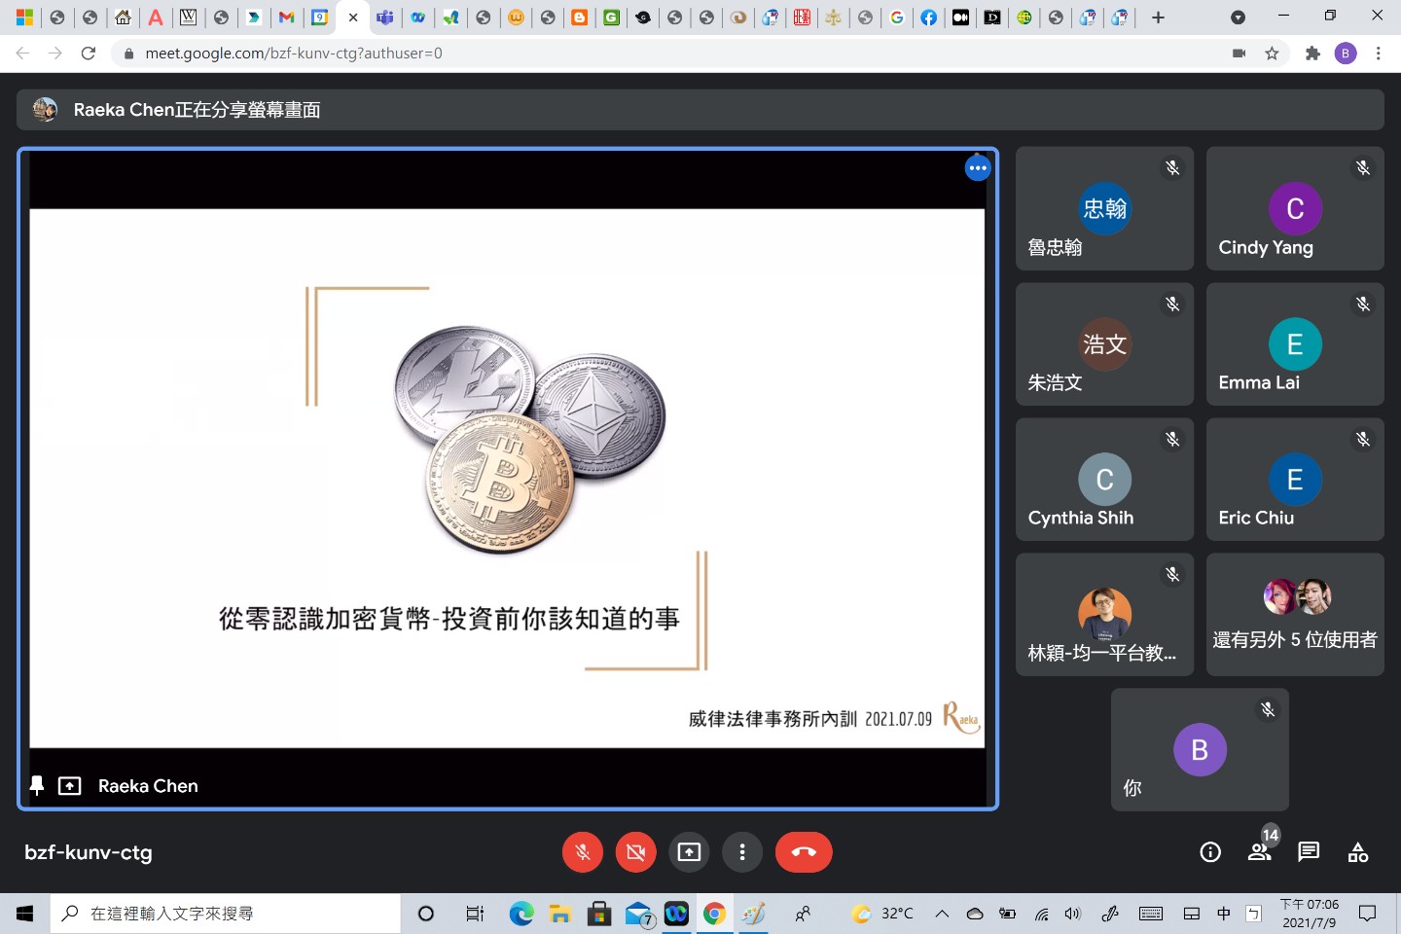Viewport: 1401px width, 934px height.
Task: Open the Windows Start menu
Action: click(24, 914)
